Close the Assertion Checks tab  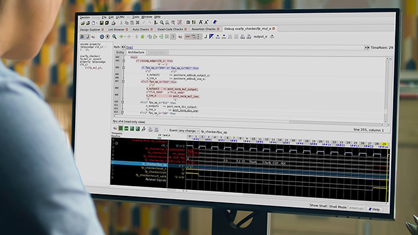pos(218,29)
